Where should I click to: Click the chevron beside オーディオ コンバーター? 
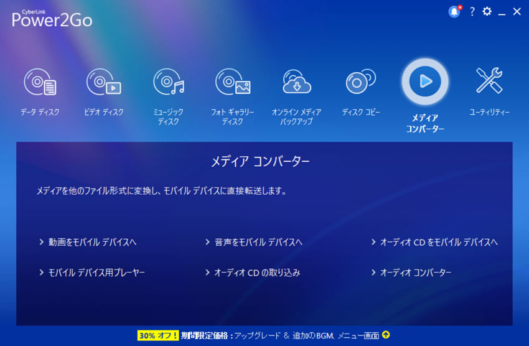pos(373,272)
